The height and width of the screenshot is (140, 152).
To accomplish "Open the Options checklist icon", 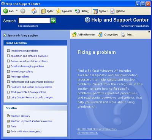I will pyautogui.click(x=112, y=11).
